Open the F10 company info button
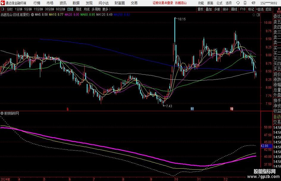Image resolution: width=281 pixels, height=181 pixels. click(x=243, y=9)
